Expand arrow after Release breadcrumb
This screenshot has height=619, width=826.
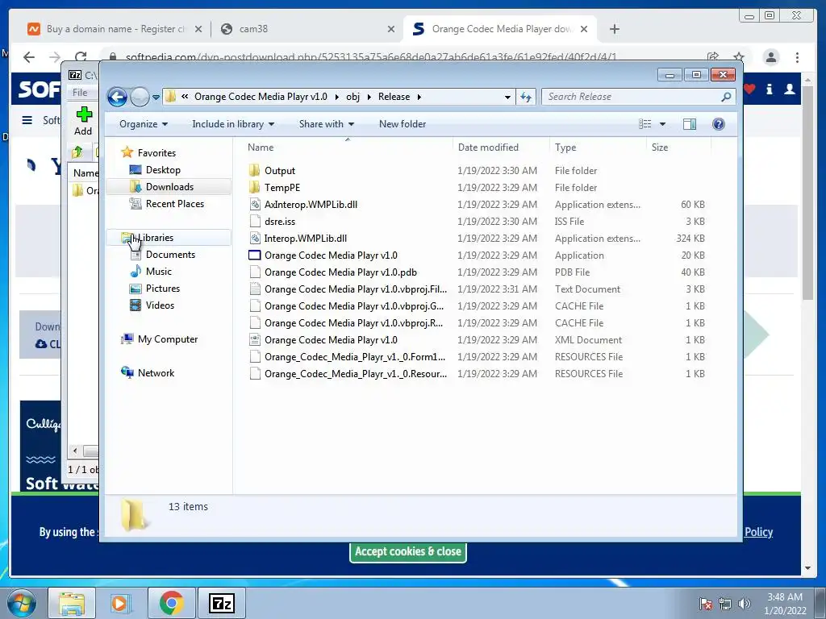pos(419,97)
